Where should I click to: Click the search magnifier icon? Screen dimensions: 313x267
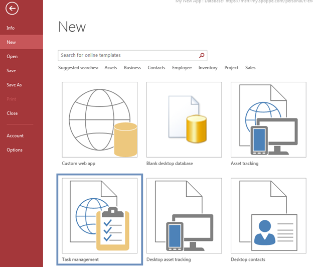click(x=202, y=55)
